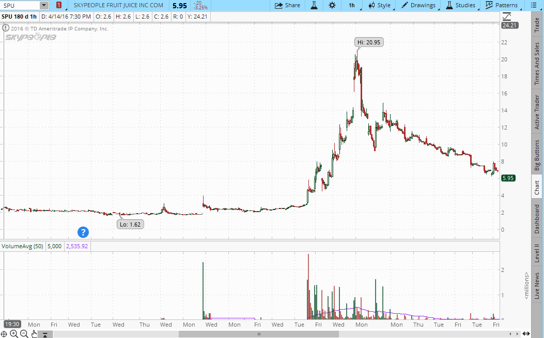Screen dimensions: 544x338
Task: Click the D: 4/14/16 7:30 PM readout
Action: coord(66,17)
